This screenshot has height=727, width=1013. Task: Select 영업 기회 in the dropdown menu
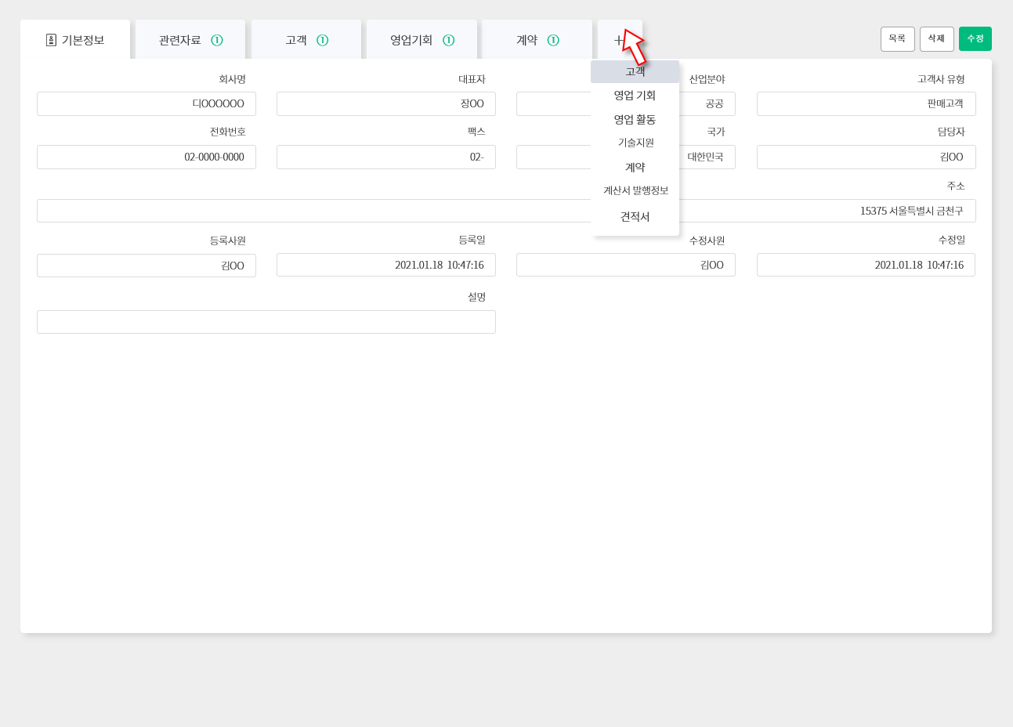[x=635, y=96]
